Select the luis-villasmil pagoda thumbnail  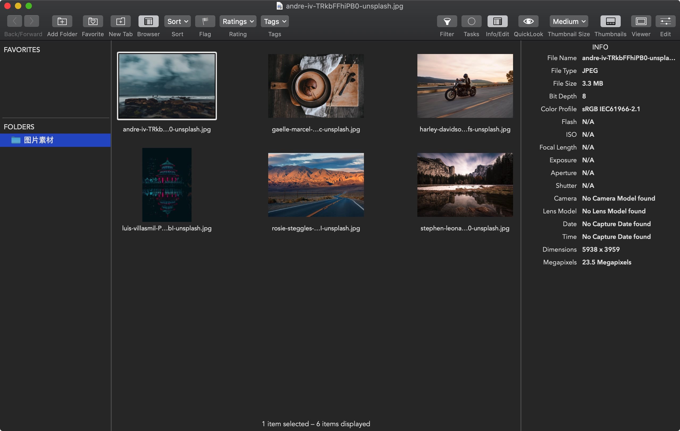(167, 185)
